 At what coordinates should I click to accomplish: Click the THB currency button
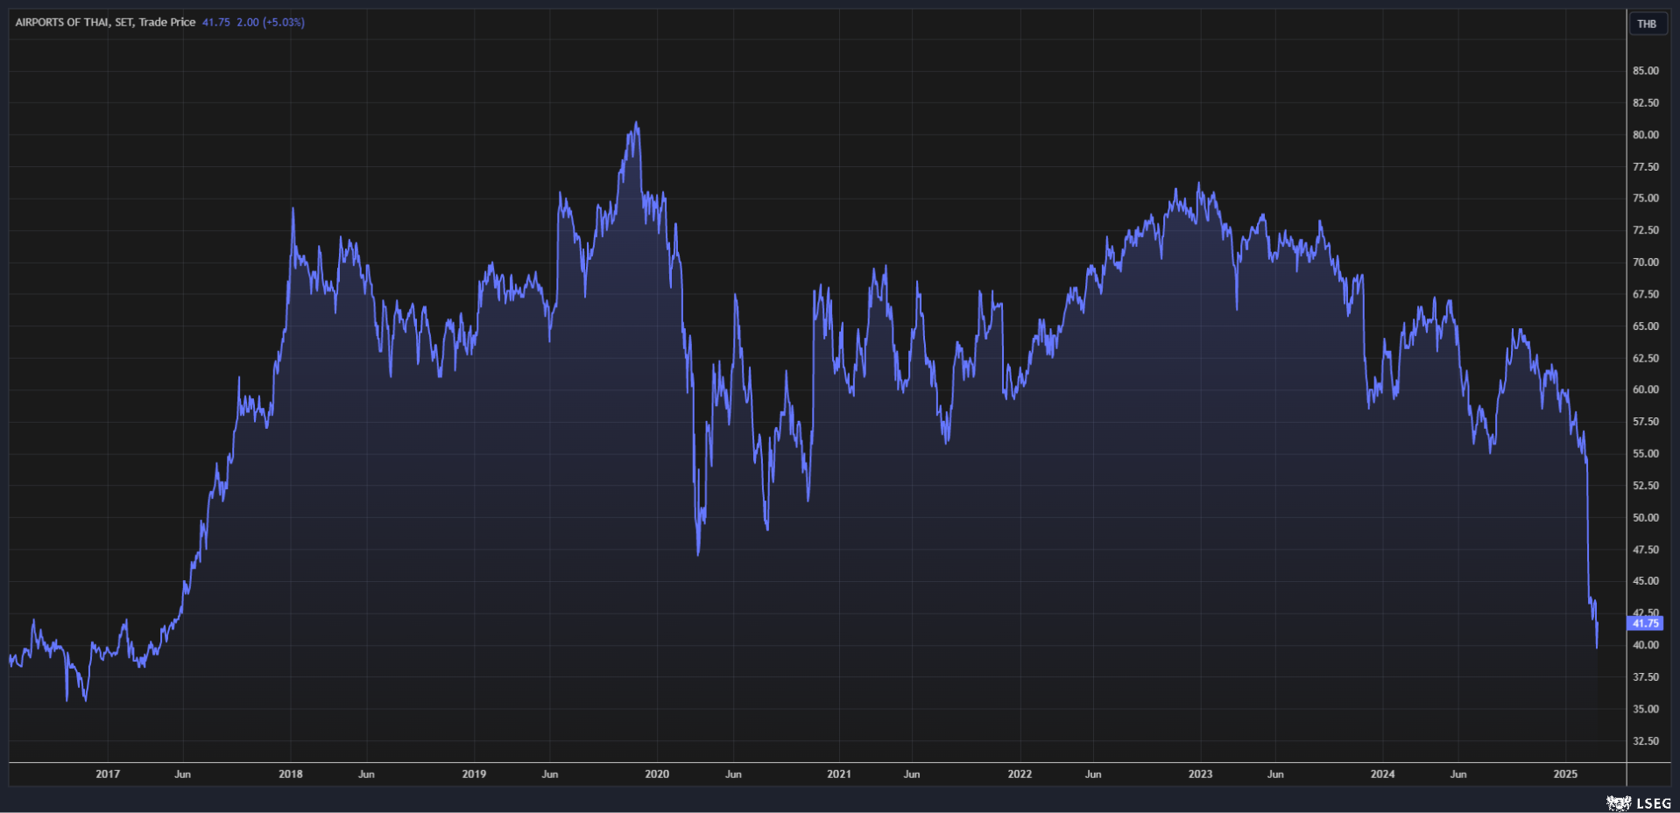(x=1647, y=24)
